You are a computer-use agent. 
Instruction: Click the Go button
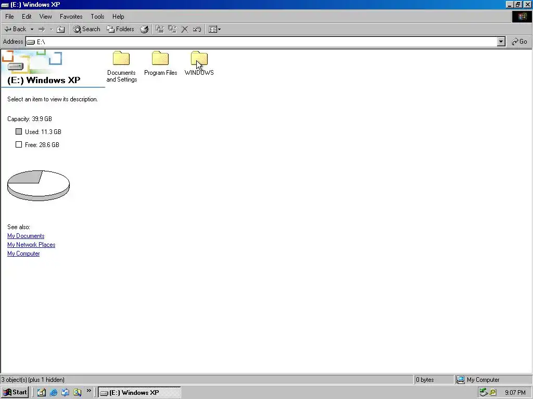(519, 42)
